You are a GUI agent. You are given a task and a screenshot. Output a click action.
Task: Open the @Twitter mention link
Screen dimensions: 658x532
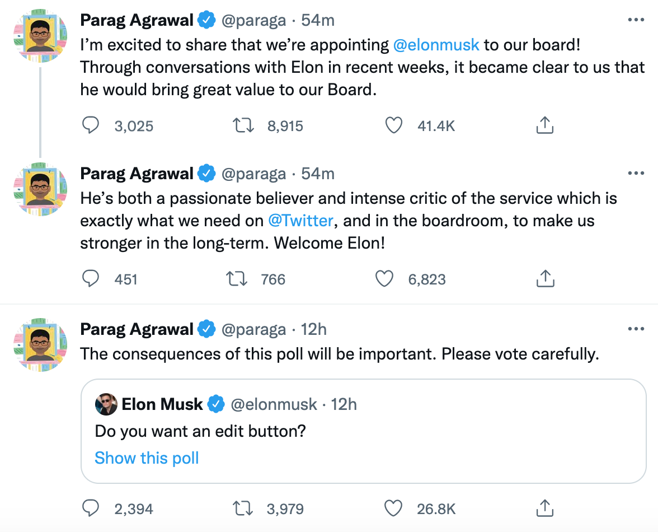point(301,221)
